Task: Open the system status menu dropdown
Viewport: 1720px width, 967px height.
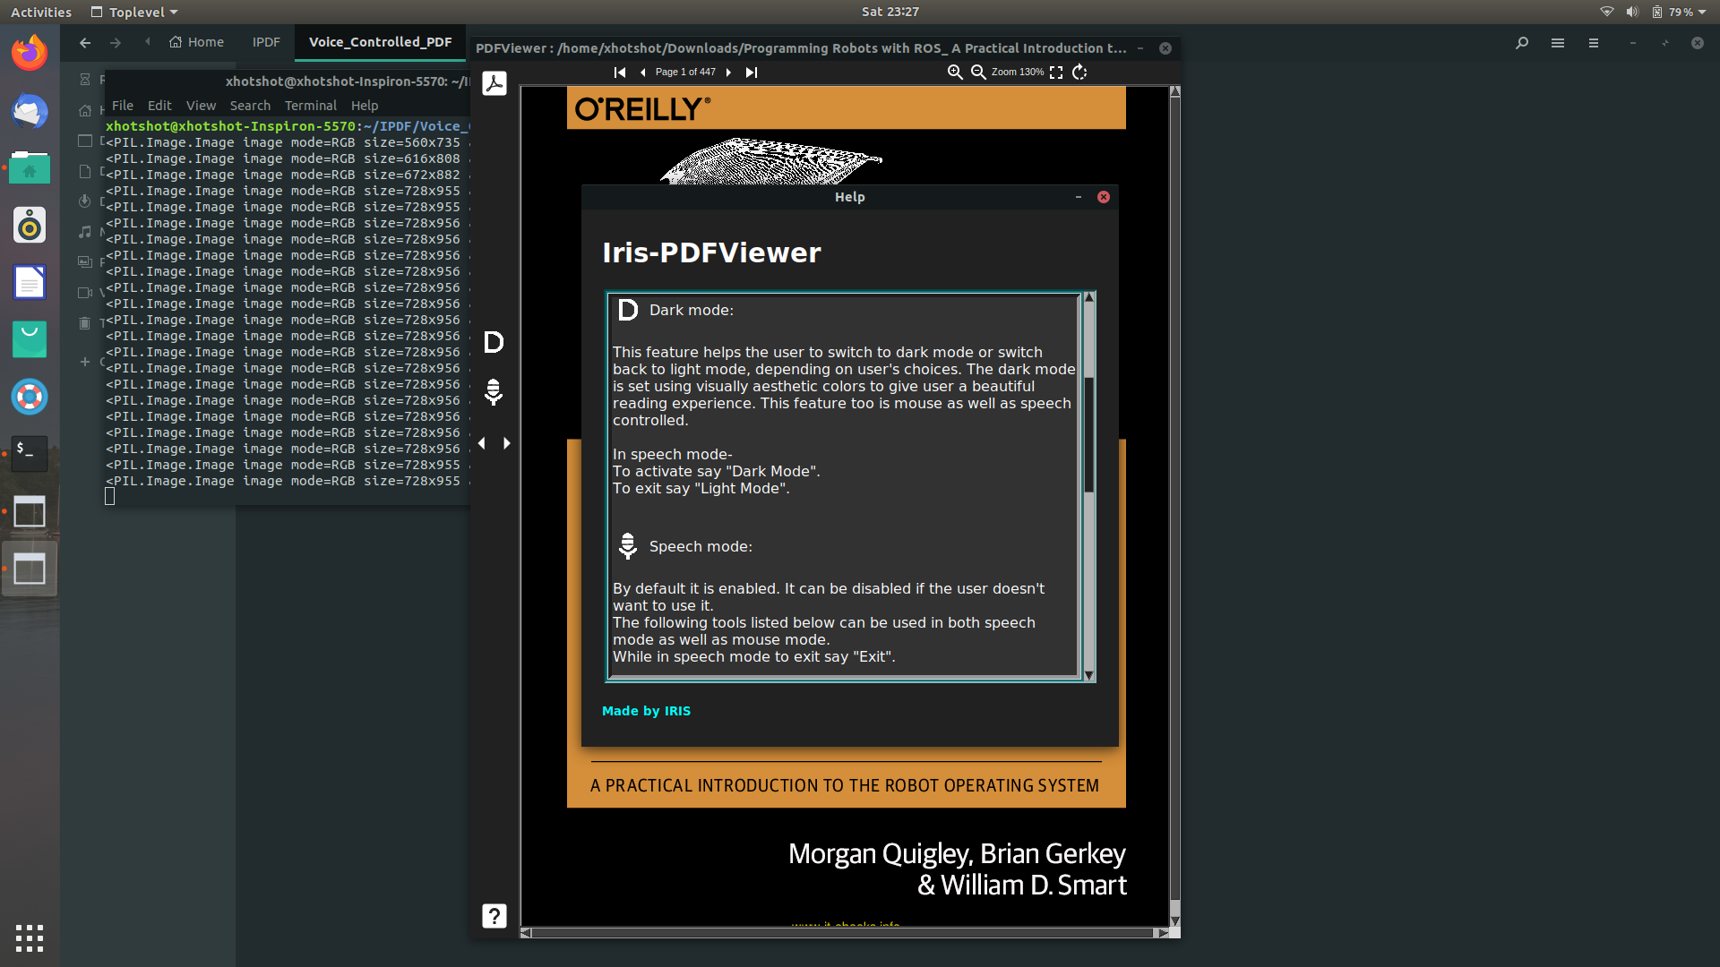Action: pyautogui.click(x=1700, y=12)
